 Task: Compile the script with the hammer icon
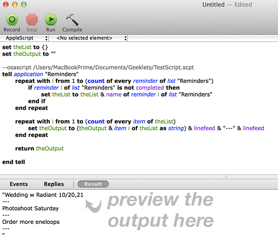point(72,20)
